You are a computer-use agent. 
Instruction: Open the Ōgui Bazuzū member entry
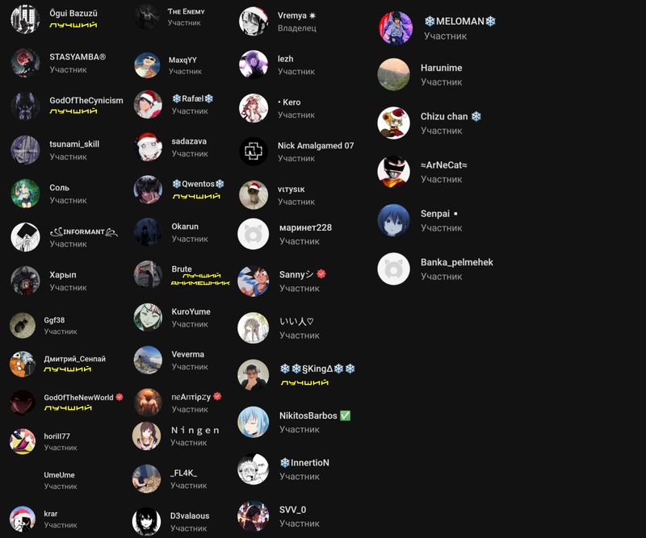(x=54, y=19)
